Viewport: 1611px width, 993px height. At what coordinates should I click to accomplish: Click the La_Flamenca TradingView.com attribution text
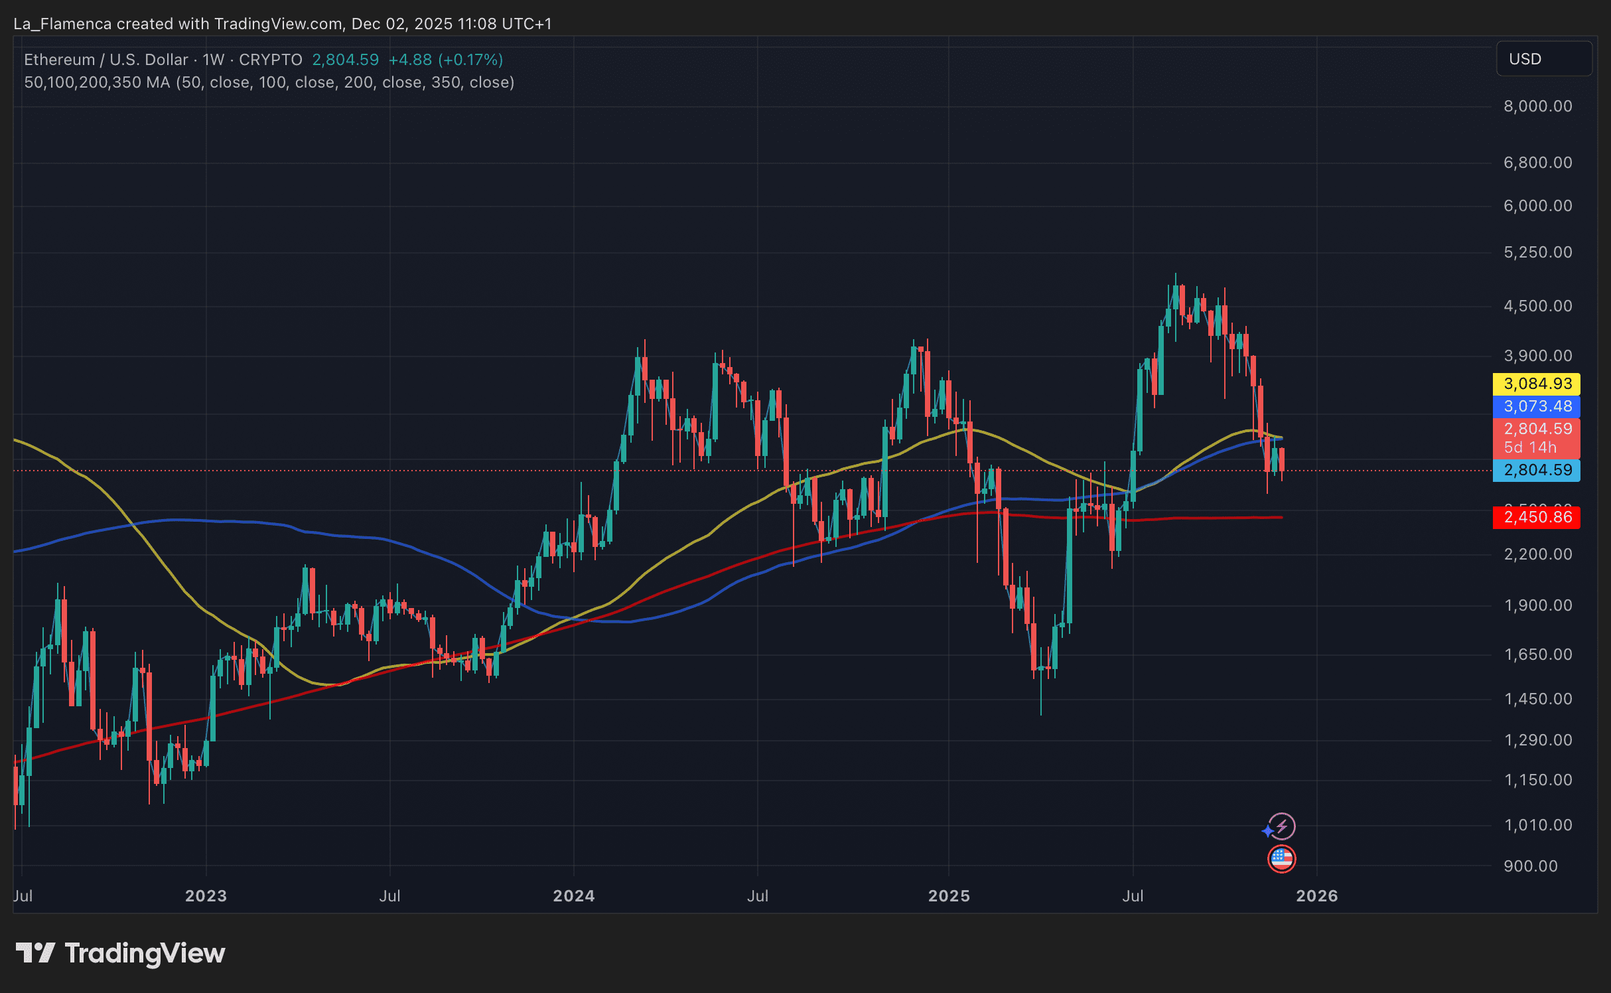coord(282,24)
